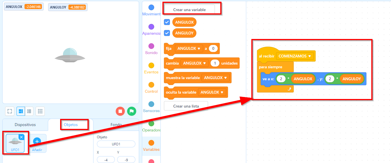Select the large stage layout

click(x=21, y=111)
